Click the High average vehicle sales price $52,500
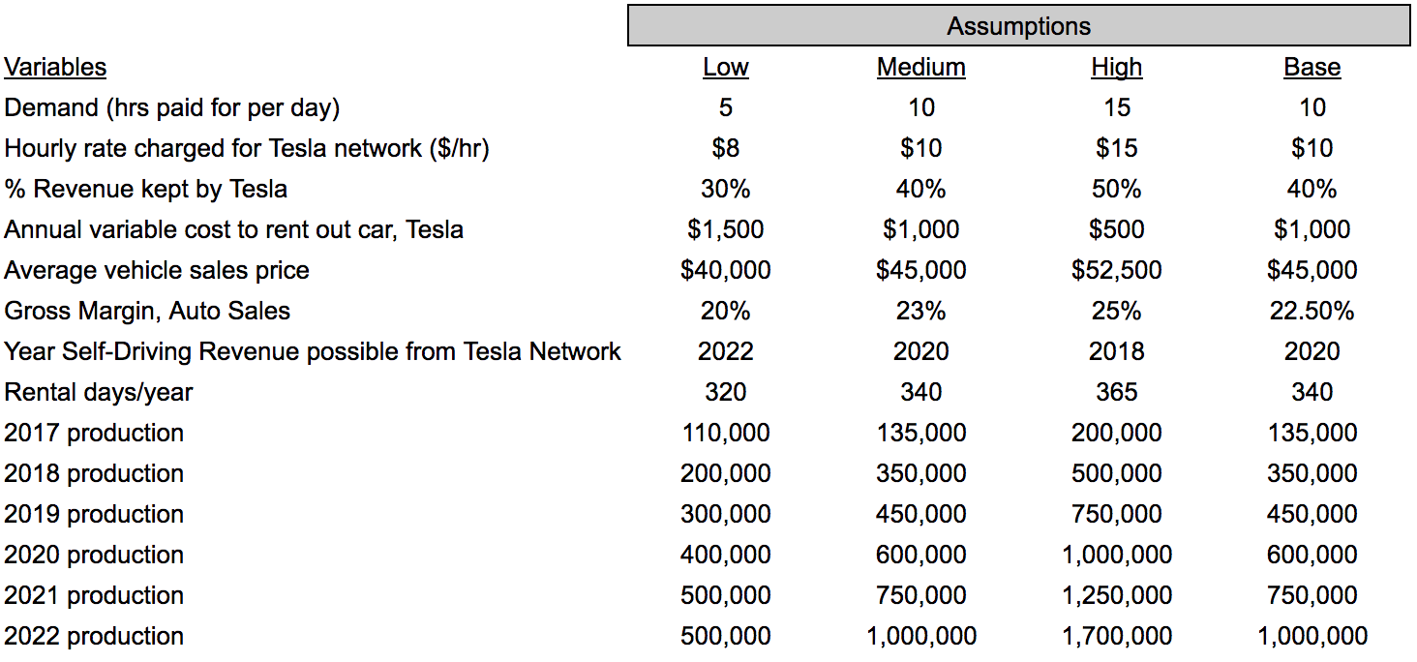Viewport: 1417px width, 662px height. (1116, 270)
